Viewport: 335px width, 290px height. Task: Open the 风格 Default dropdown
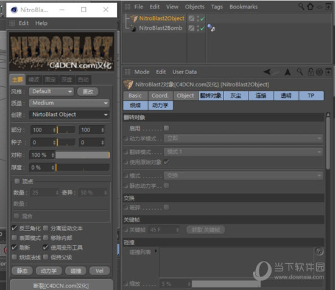(x=51, y=91)
